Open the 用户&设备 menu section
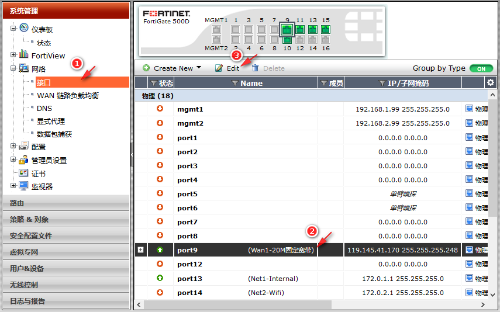 [x=66, y=268]
